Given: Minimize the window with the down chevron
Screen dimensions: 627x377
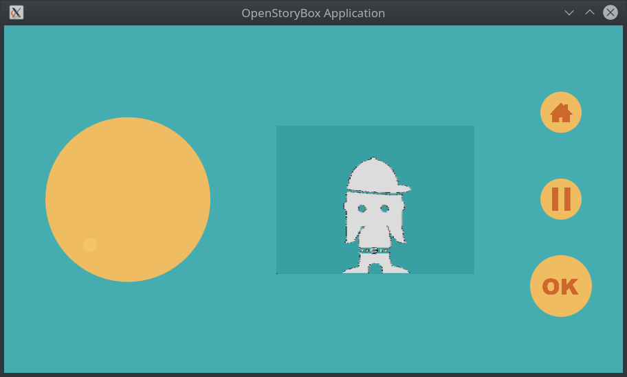Looking at the screenshot, I should point(569,12).
